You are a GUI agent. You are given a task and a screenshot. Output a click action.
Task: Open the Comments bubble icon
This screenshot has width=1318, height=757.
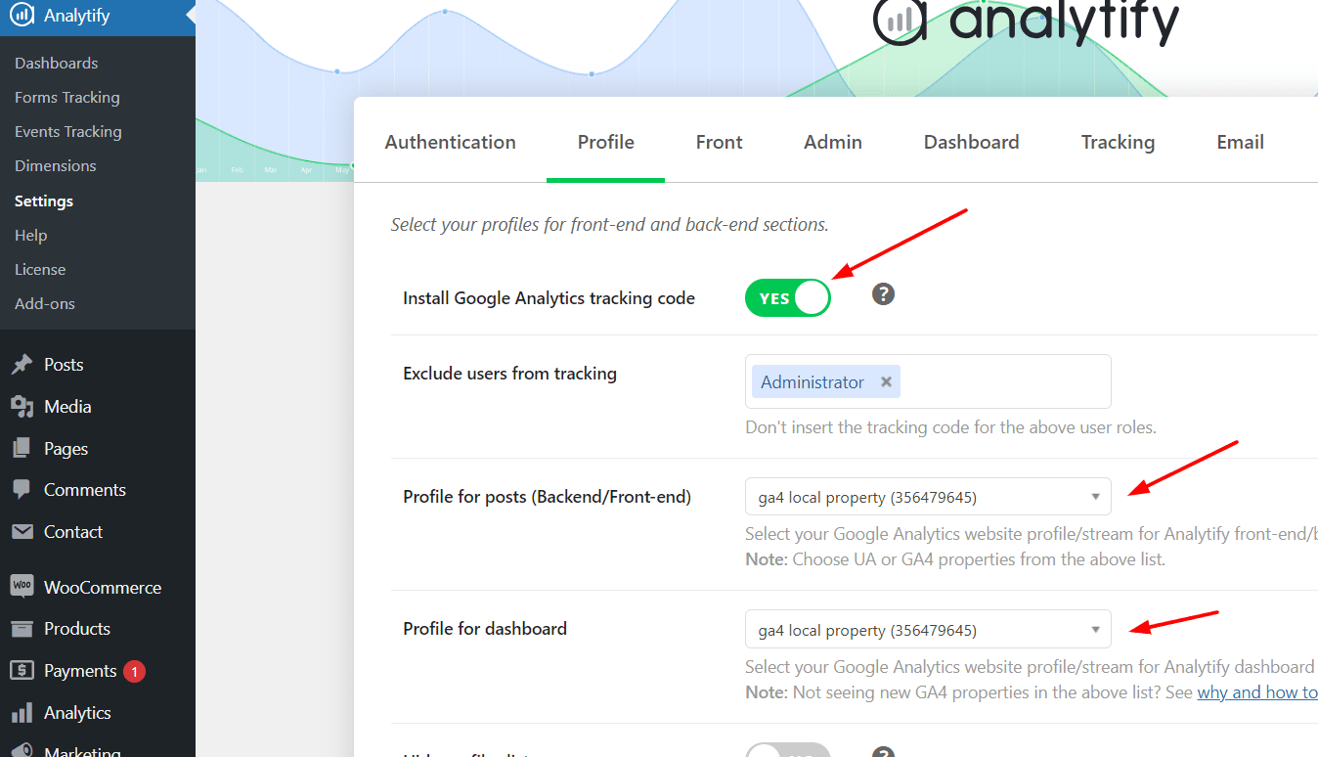point(22,490)
